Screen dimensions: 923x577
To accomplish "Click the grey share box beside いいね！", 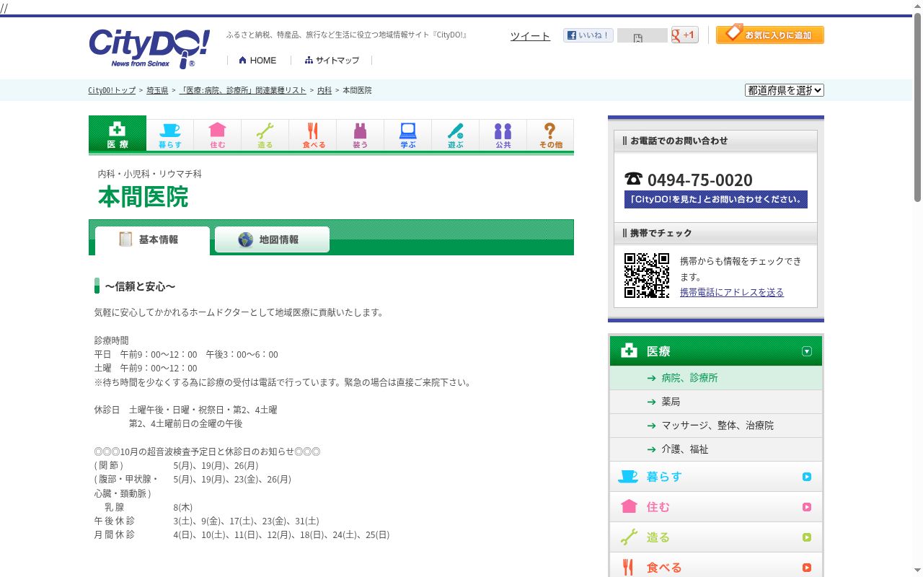I will (642, 36).
